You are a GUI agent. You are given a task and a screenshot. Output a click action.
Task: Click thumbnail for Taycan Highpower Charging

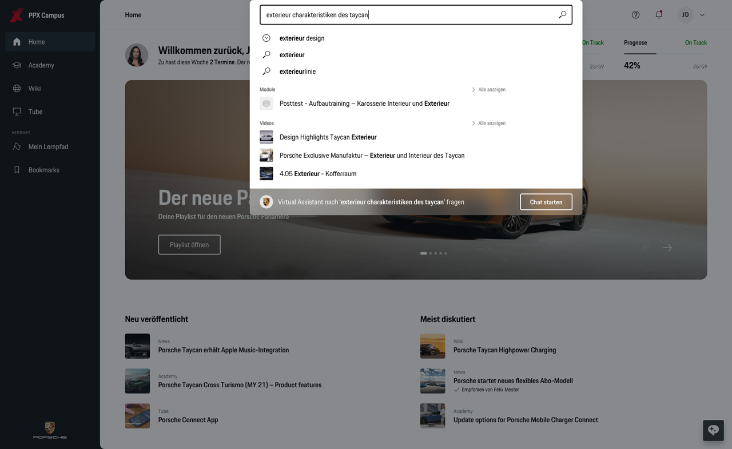click(432, 346)
